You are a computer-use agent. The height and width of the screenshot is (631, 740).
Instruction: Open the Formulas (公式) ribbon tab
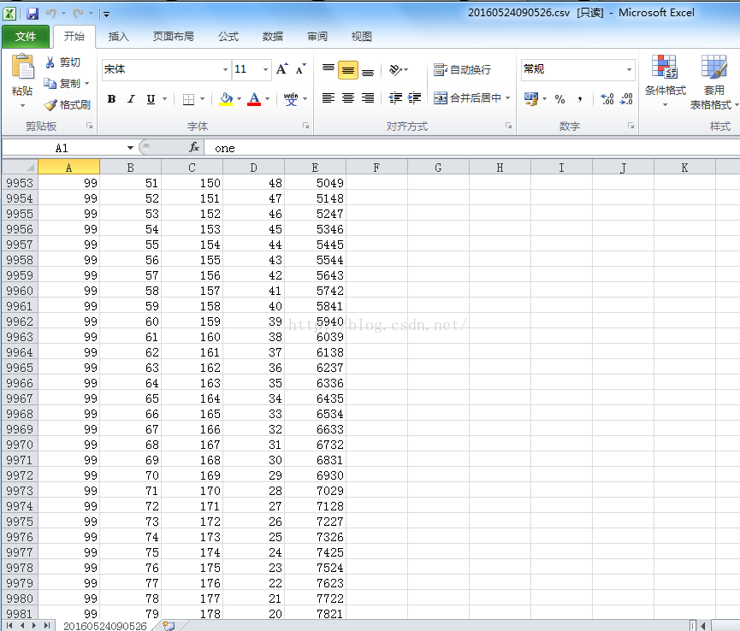(x=228, y=37)
